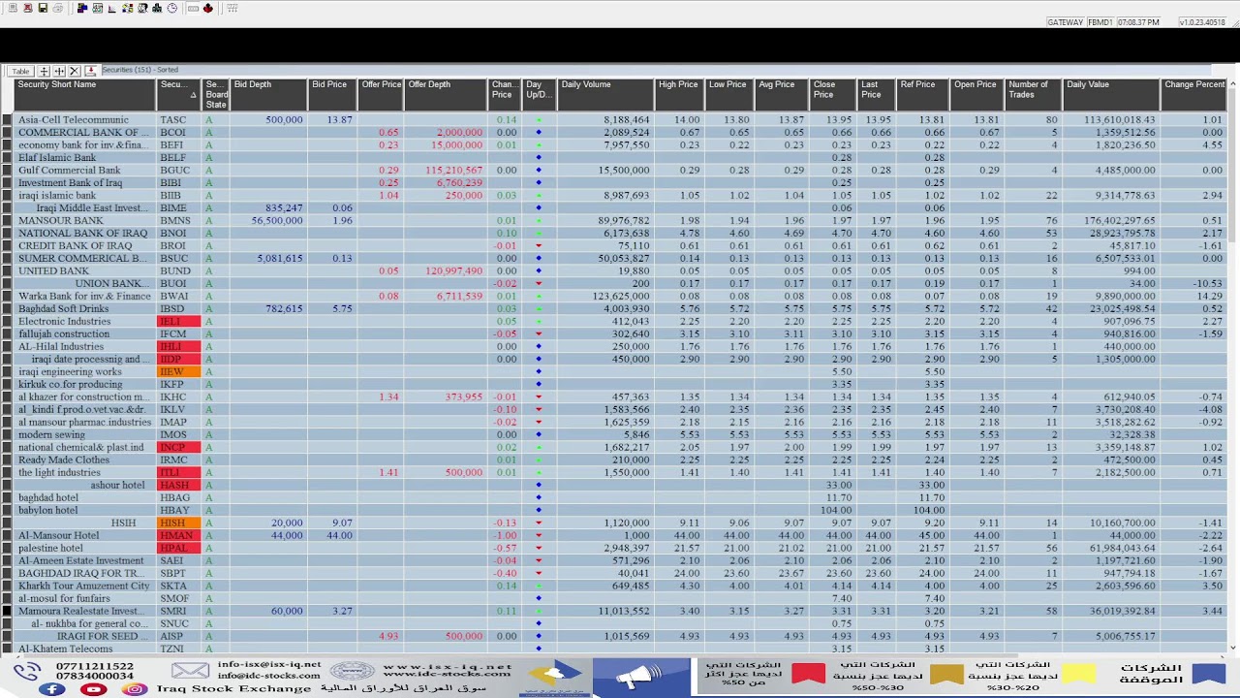Image resolution: width=1240 pixels, height=698 pixels.
Task: Click the envelope mail icon in the banner
Action: point(191,670)
